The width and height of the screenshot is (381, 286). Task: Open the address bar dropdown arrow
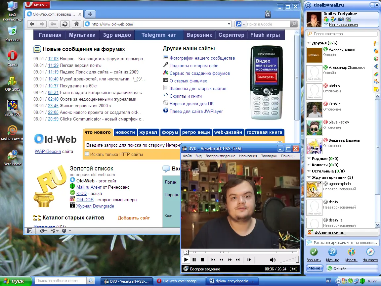point(229,24)
